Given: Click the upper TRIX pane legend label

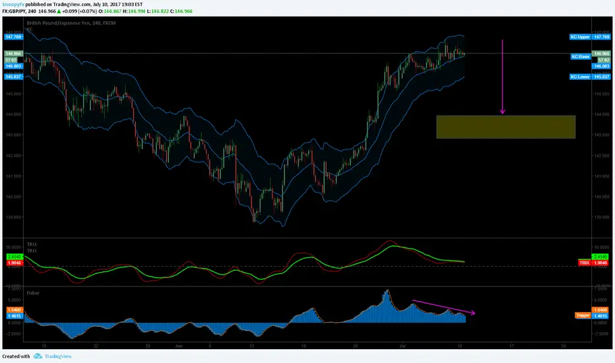Looking at the screenshot, I should click(32, 244).
